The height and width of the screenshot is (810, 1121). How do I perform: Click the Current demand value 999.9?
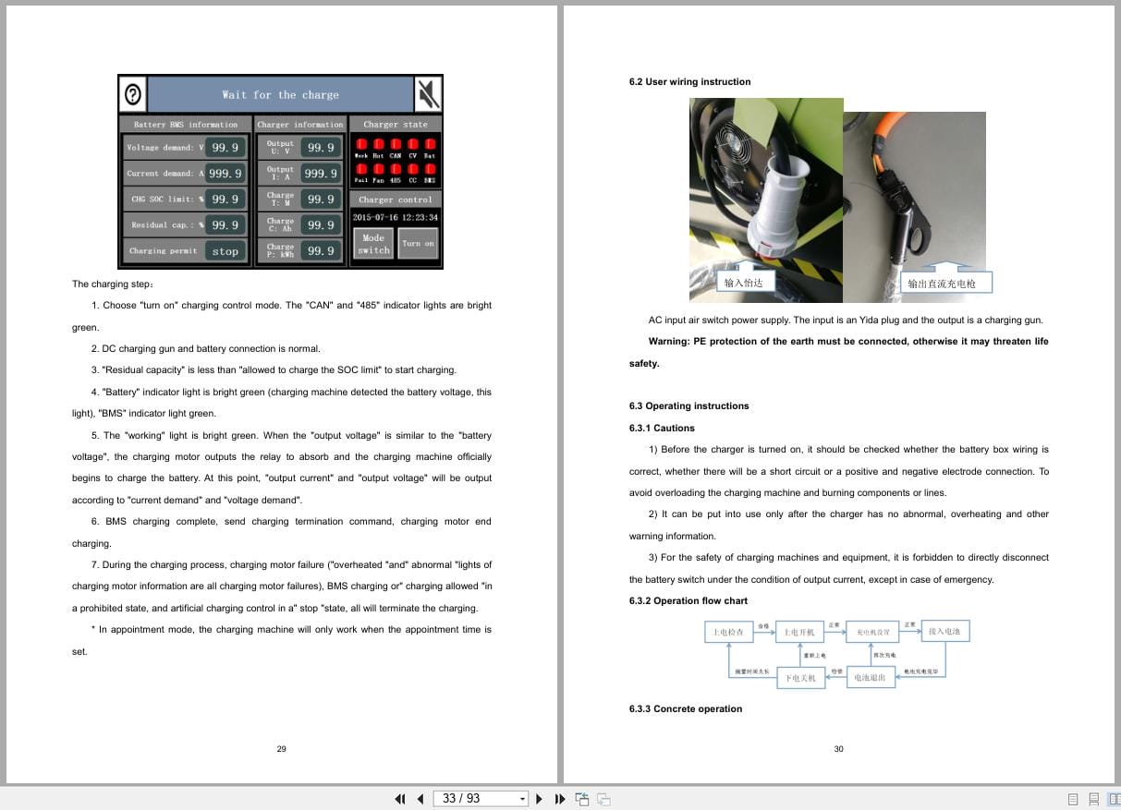pos(225,174)
